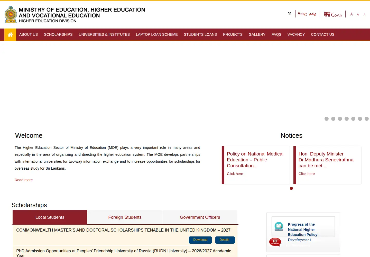Switch site language to Sinhala

(302, 14)
